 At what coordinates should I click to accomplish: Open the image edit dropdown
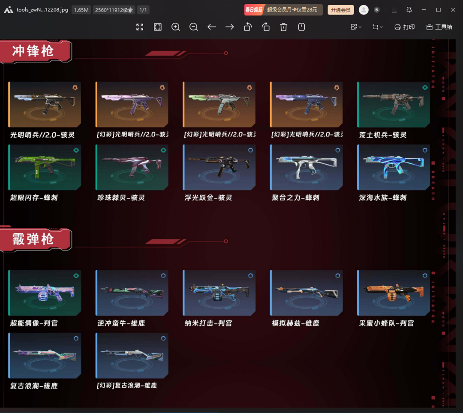[x=356, y=27]
